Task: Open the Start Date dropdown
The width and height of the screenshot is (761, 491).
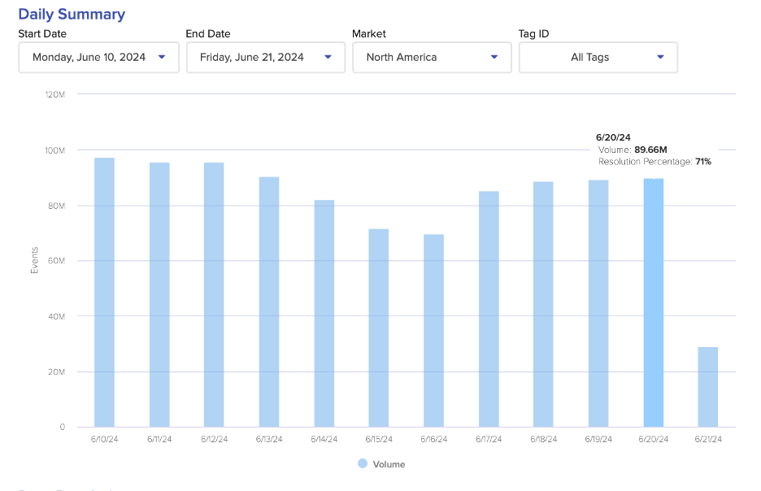Action: (98, 58)
